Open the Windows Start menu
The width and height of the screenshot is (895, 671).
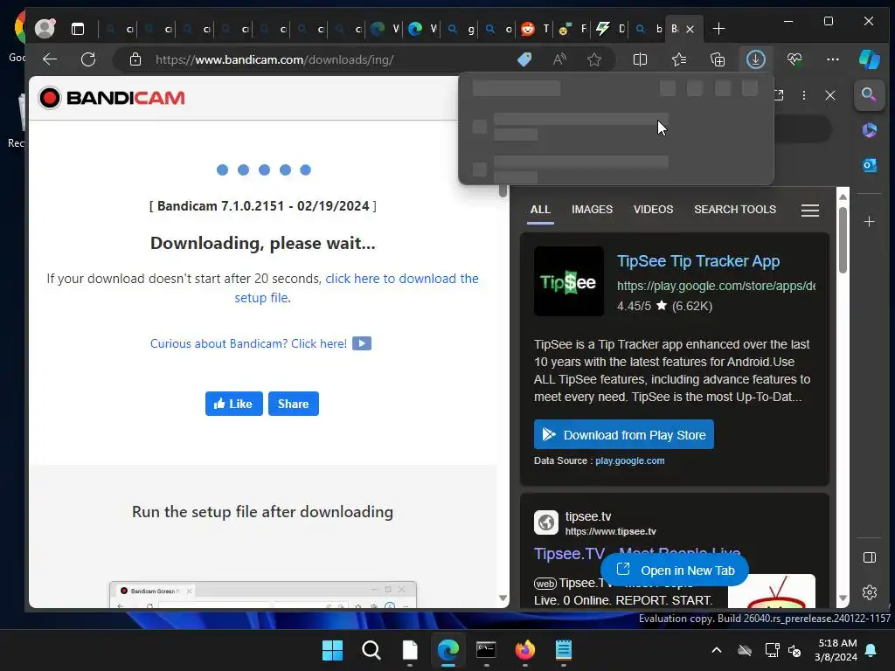[x=332, y=649]
